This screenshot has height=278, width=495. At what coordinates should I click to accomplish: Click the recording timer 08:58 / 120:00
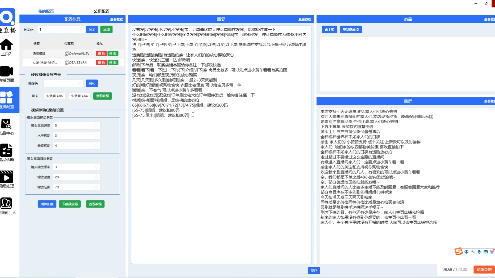click(455, 270)
